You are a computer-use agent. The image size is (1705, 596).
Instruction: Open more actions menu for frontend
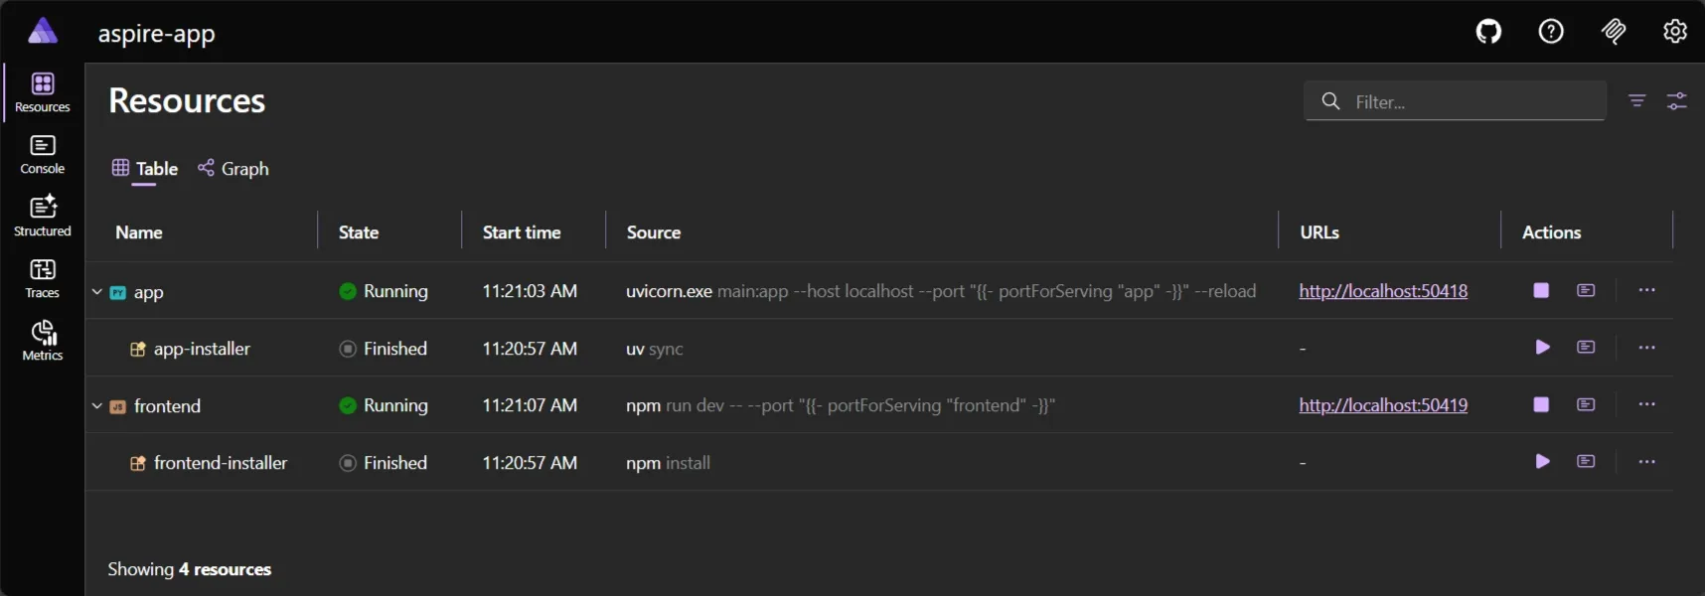point(1646,404)
